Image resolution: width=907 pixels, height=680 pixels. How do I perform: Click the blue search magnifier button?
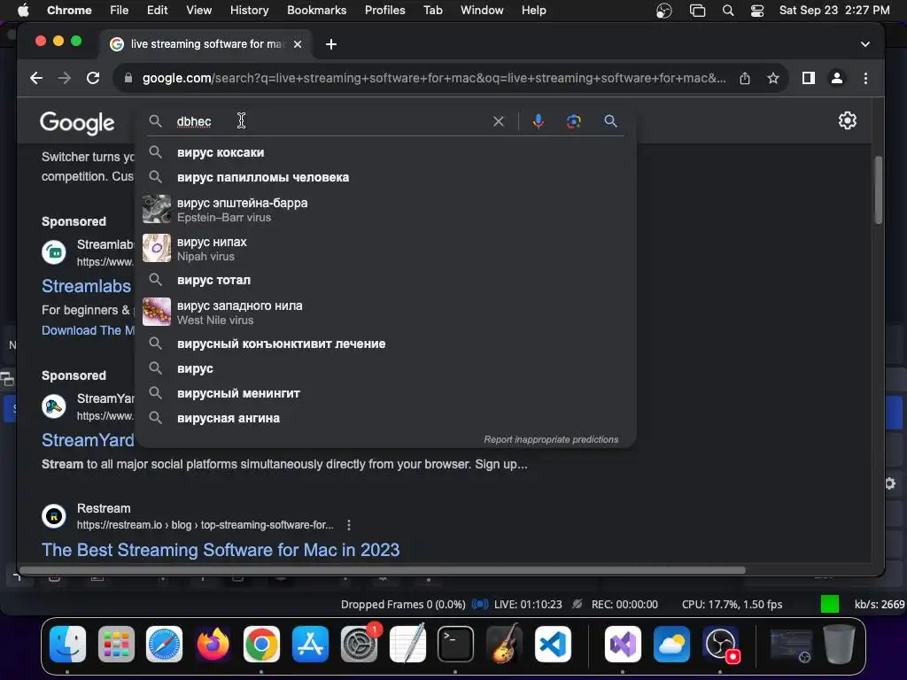[x=610, y=121]
